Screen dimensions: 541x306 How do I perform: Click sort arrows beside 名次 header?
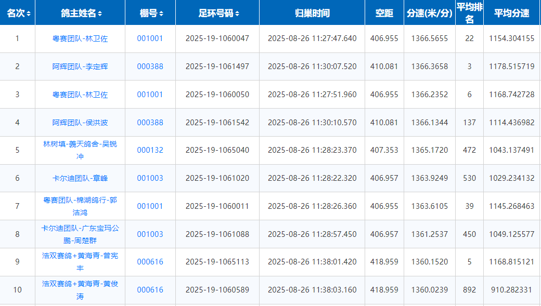tap(29, 14)
